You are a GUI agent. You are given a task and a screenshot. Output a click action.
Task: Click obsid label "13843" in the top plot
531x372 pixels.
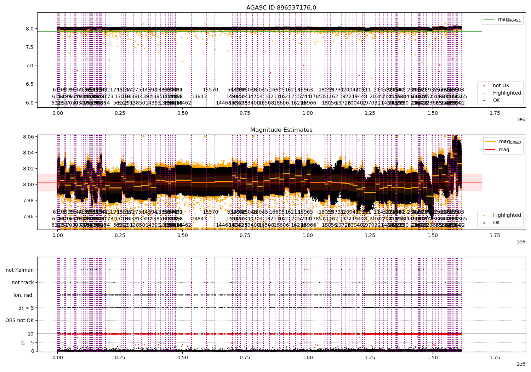[x=199, y=96]
